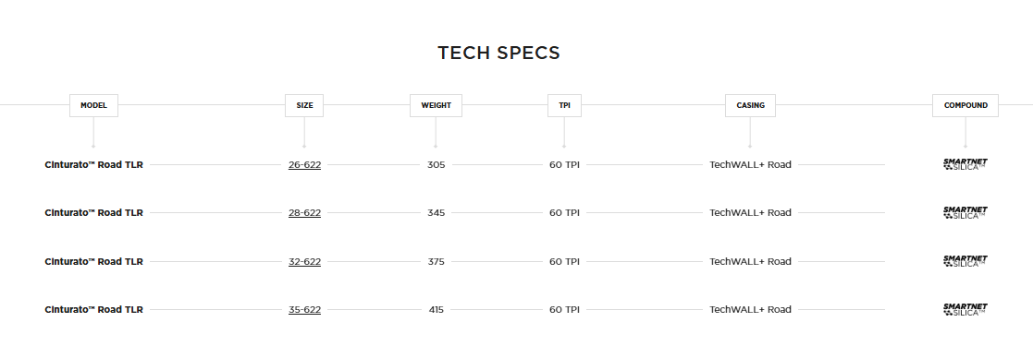Click the TPI column header
Image resolution: width=1033 pixels, height=358 pixels.
565,105
